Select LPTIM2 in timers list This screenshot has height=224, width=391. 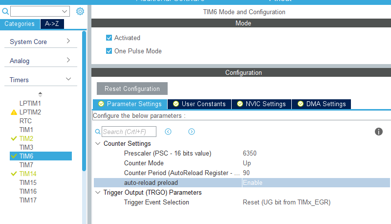click(30, 112)
